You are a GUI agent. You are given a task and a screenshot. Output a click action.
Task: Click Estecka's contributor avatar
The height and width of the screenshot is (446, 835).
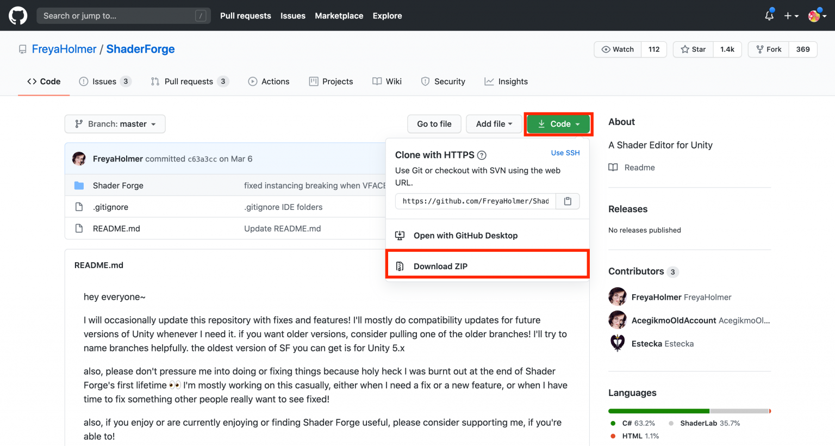point(618,343)
